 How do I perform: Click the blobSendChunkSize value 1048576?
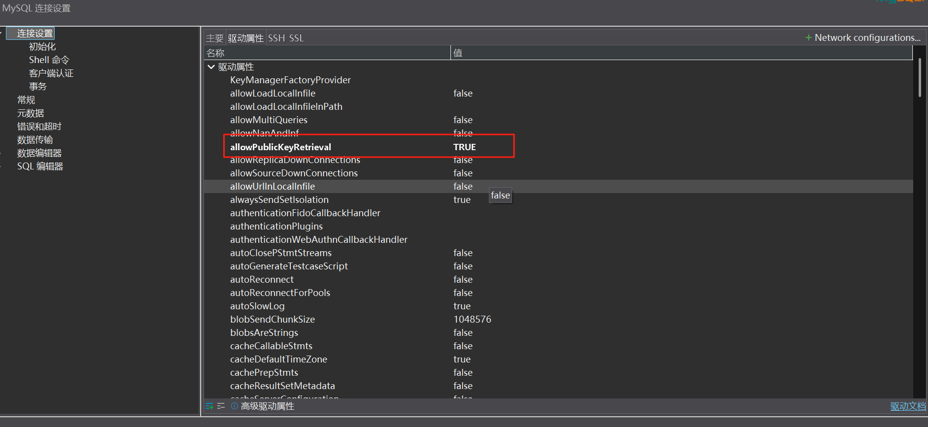tap(472, 320)
